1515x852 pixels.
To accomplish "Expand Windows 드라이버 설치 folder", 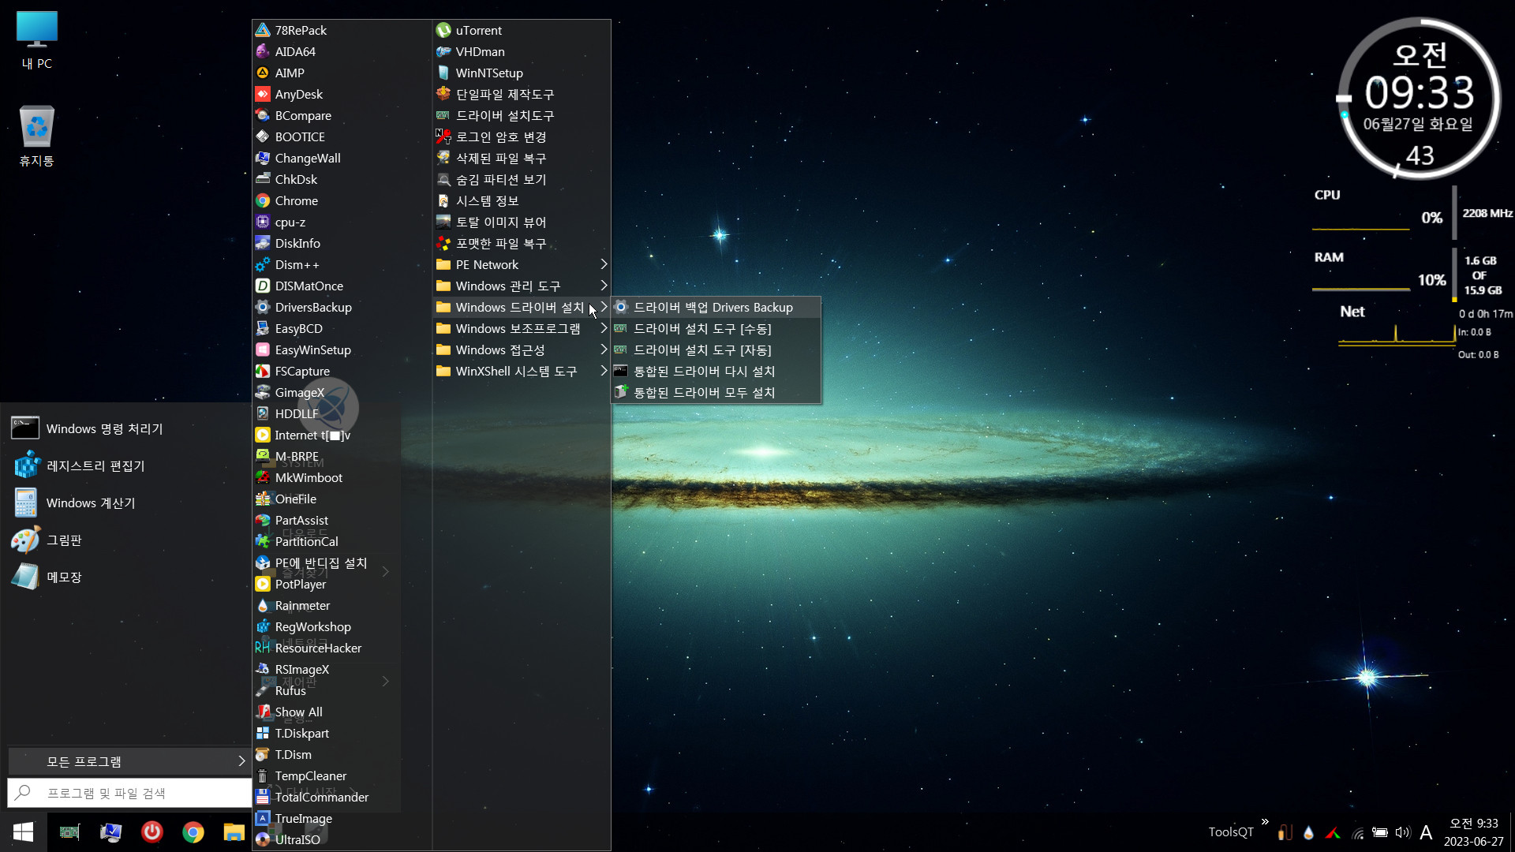I will [x=522, y=307].
